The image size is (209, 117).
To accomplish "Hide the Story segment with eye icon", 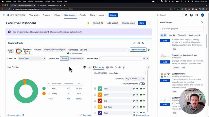I will pyautogui.click(x=144, y=95).
